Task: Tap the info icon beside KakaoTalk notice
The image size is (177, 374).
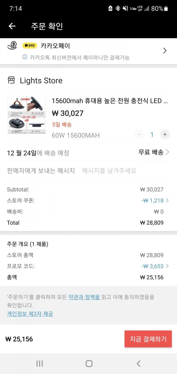Action: (25, 57)
